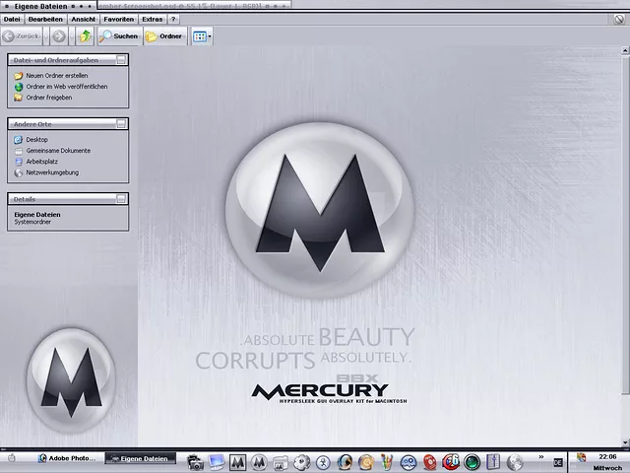Click the Eigene Dateien taskbar button
Image resolution: width=630 pixels, height=473 pixels.
click(x=140, y=458)
